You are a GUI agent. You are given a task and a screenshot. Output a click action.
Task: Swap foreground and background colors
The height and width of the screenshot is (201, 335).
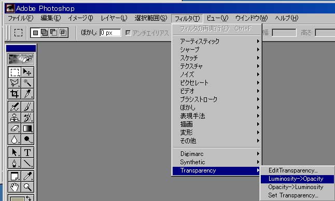[29, 198]
